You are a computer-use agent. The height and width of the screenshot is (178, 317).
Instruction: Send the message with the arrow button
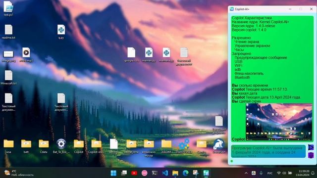click(x=311, y=147)
